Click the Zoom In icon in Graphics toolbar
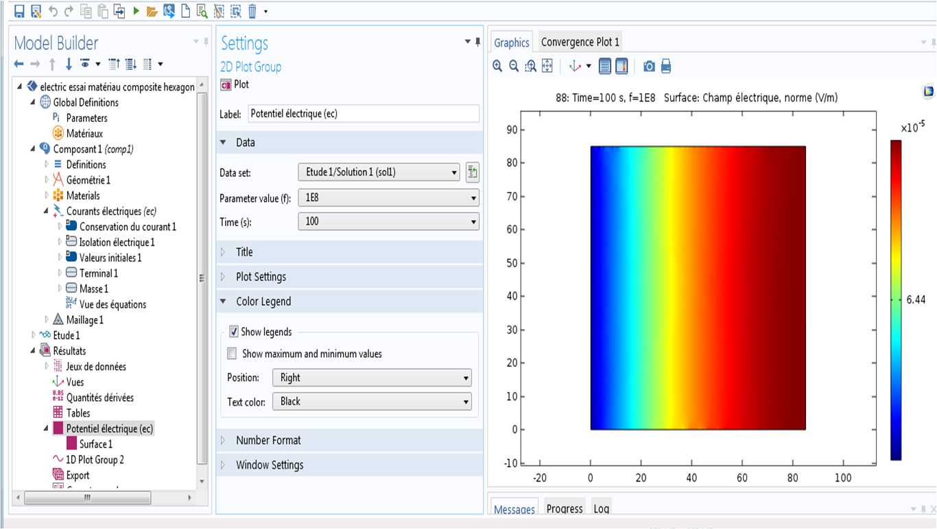The height and width of the screenshot is (529, 937). coord(497,66)
